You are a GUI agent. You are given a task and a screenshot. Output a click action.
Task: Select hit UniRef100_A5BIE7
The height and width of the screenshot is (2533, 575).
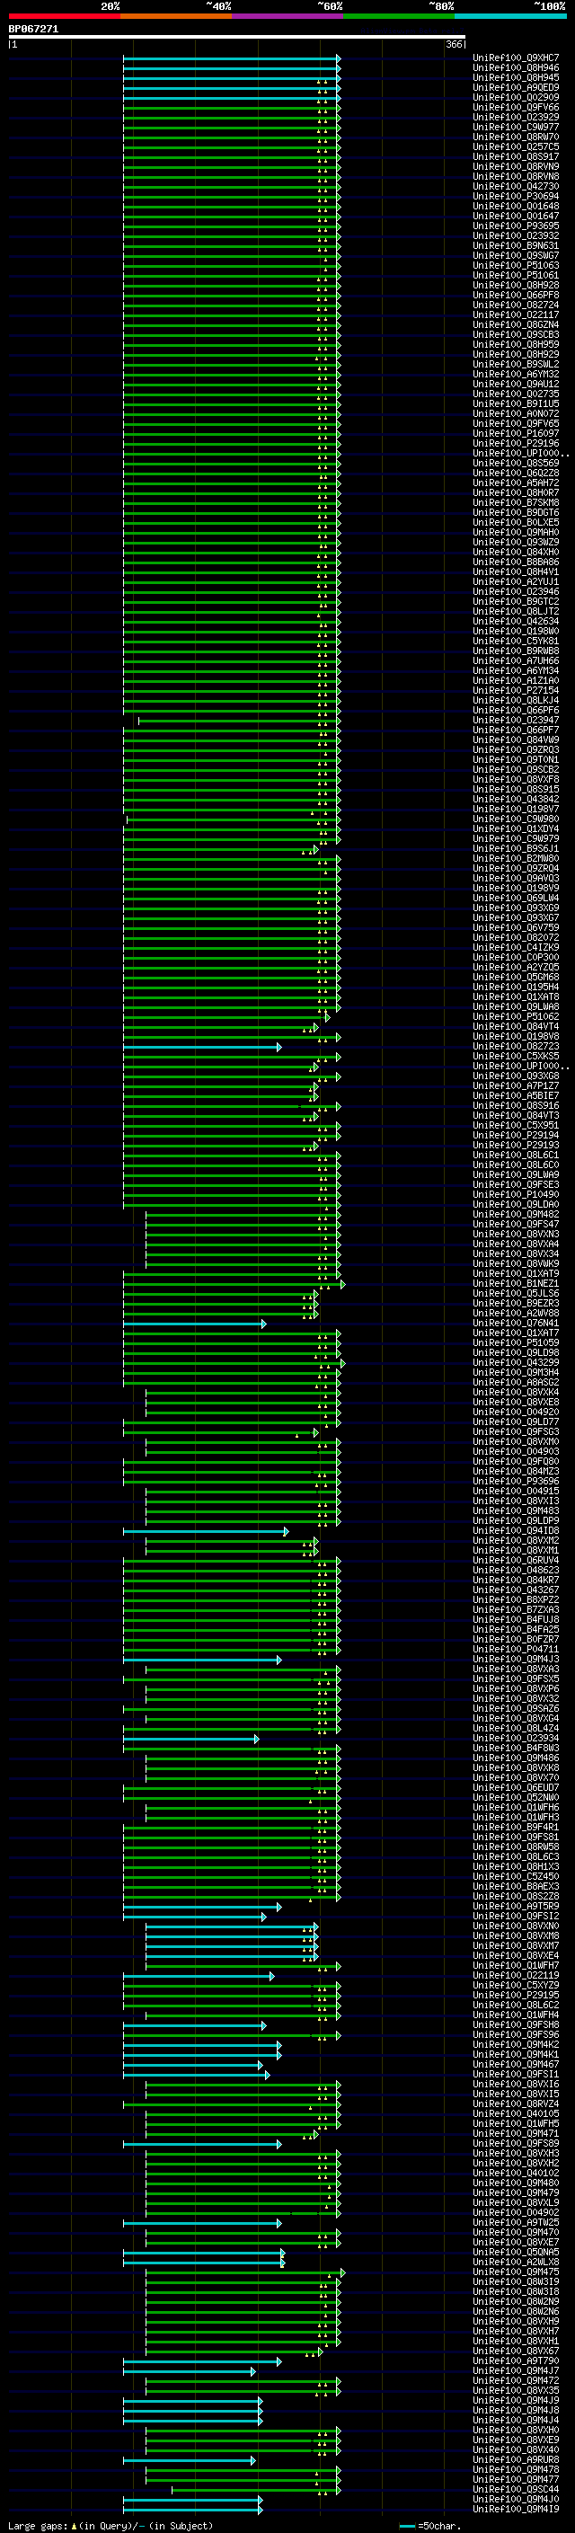(x=516, y=1095)
